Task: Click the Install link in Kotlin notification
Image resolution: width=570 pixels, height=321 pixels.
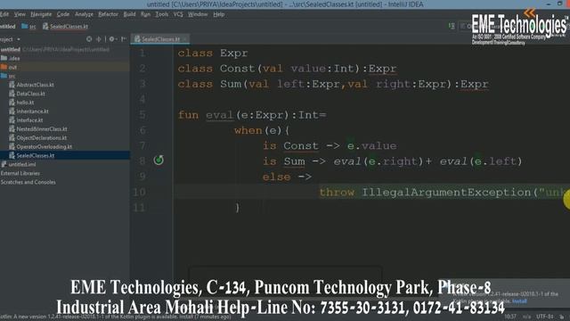Action: coord(519,301)
